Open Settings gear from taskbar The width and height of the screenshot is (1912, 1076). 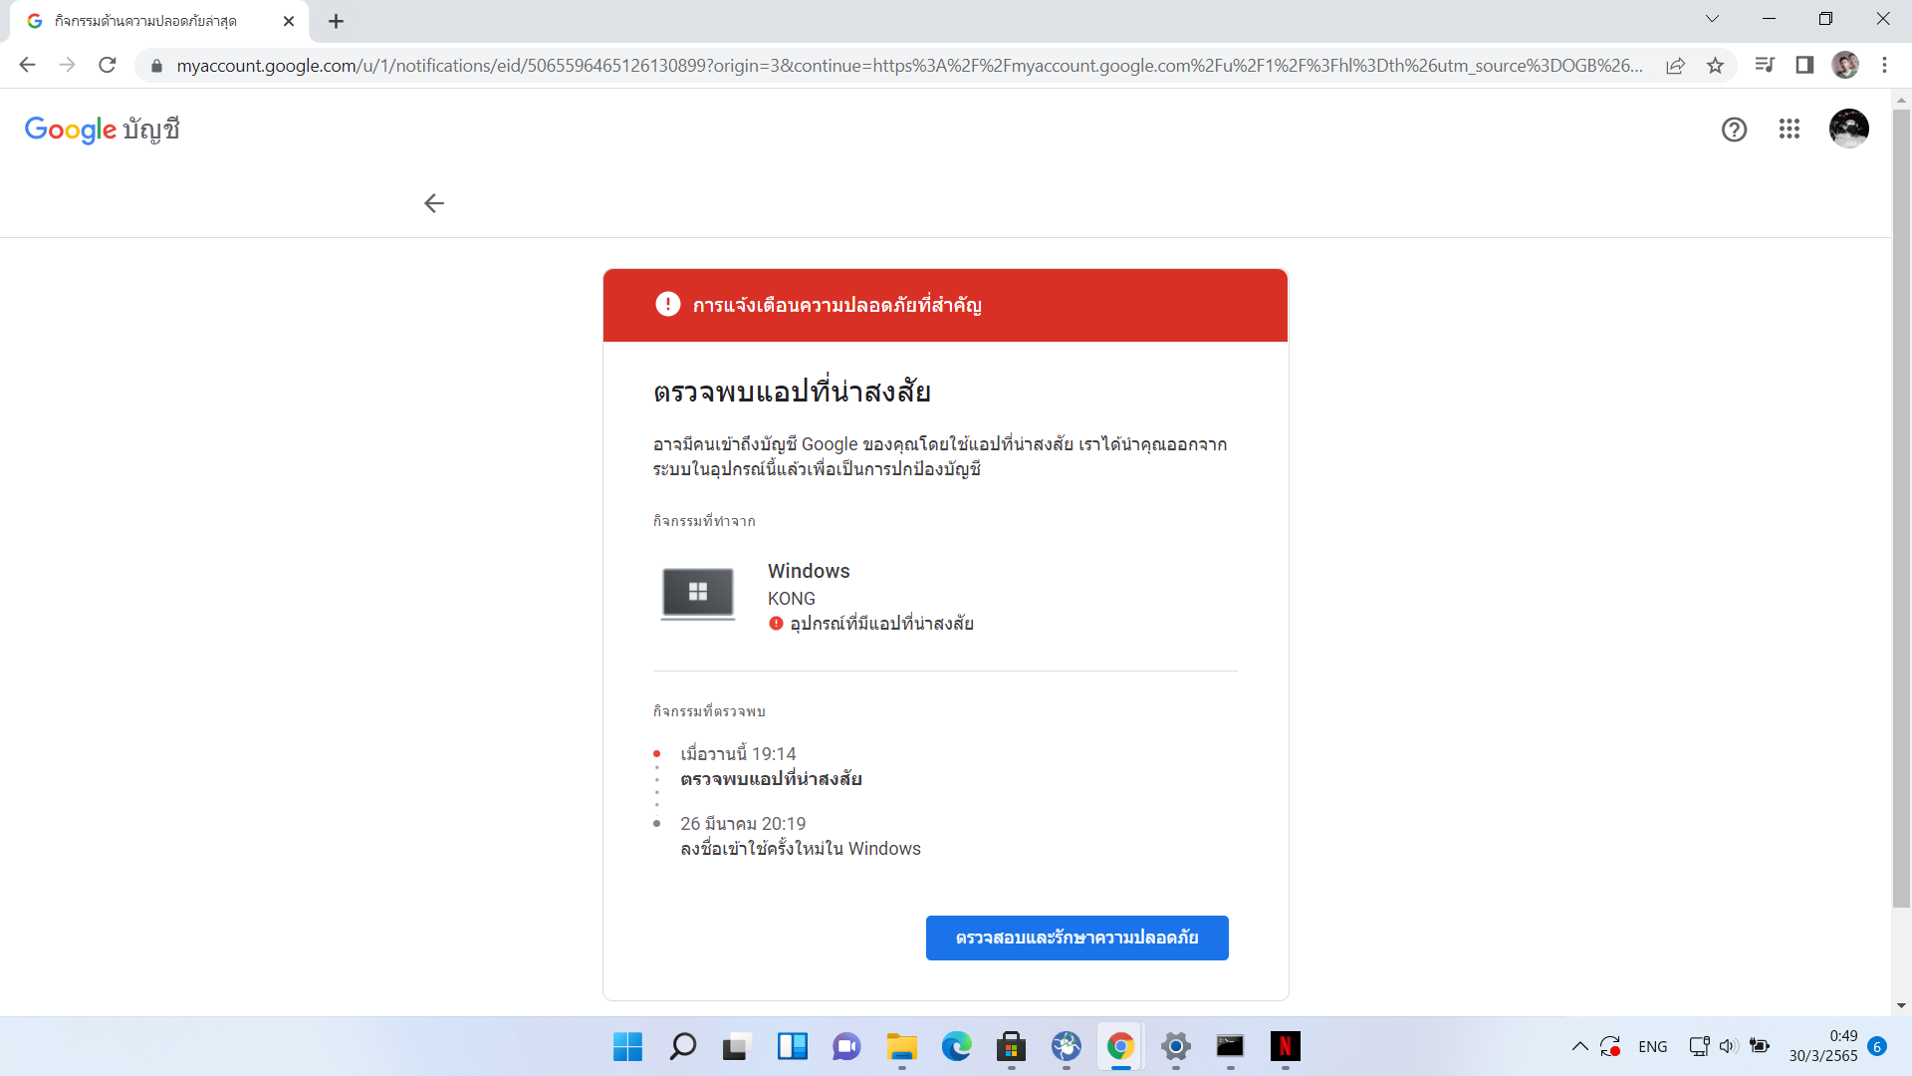1176,1047
